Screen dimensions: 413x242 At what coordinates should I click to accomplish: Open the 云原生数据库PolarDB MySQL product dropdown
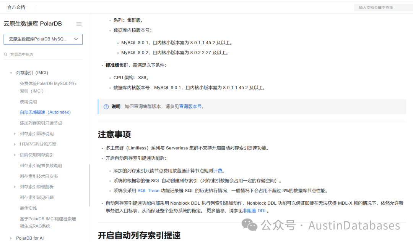pyautogui.click(x=43, y=39)
